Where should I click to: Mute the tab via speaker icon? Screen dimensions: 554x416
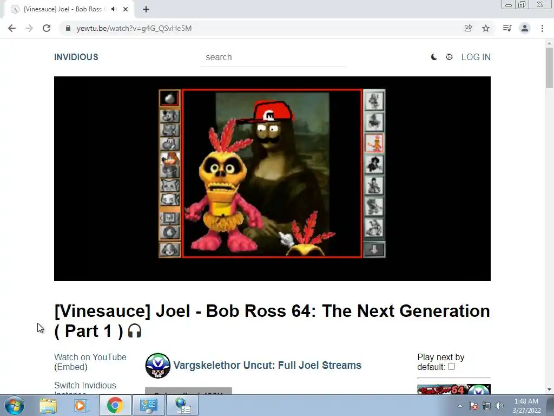pos(114,9)
